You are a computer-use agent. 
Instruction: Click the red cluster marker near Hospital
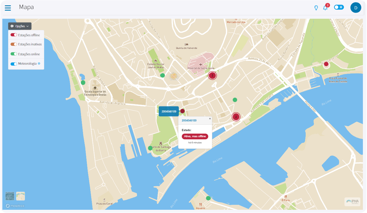pos(212,75)
